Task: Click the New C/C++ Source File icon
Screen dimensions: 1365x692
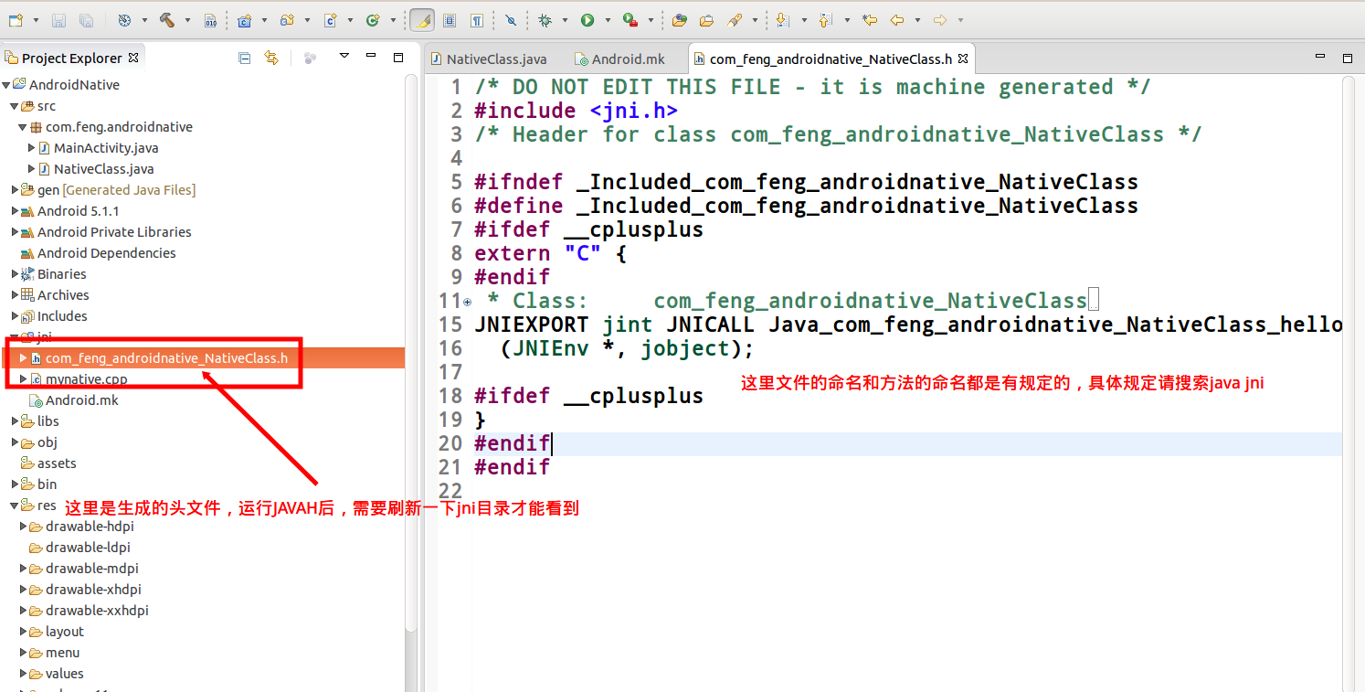Action: (331, 19)
